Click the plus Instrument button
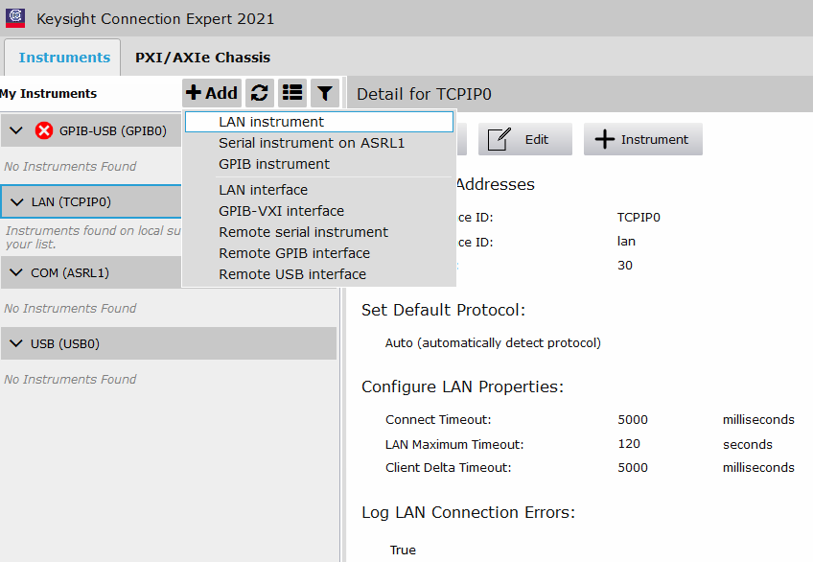This screenshot has width=813, height=562. point(643,139)
